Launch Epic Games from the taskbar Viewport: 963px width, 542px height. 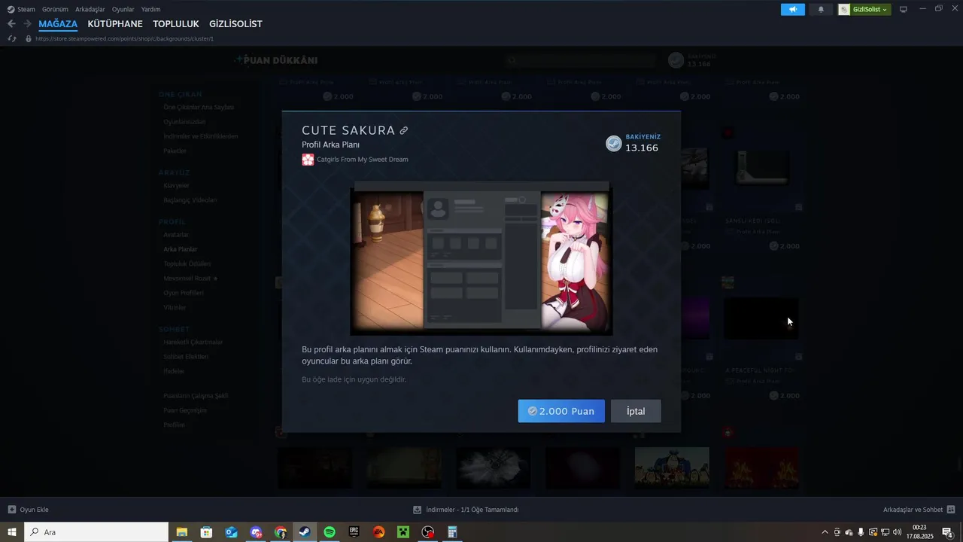[354, 532]
